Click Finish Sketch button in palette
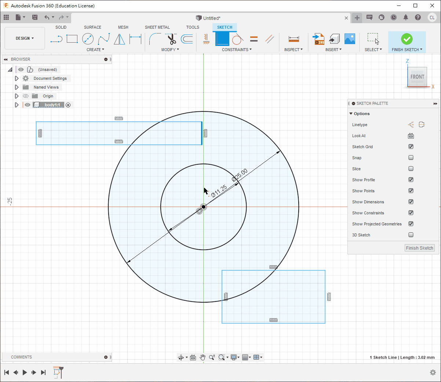Image resolution: width=441 pixels, height=382 pixels. (x=419, y=248)
